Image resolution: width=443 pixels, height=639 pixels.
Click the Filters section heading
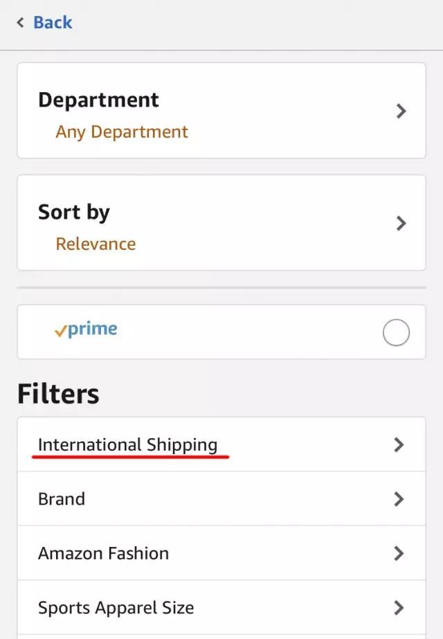click(x=58, y=394)
